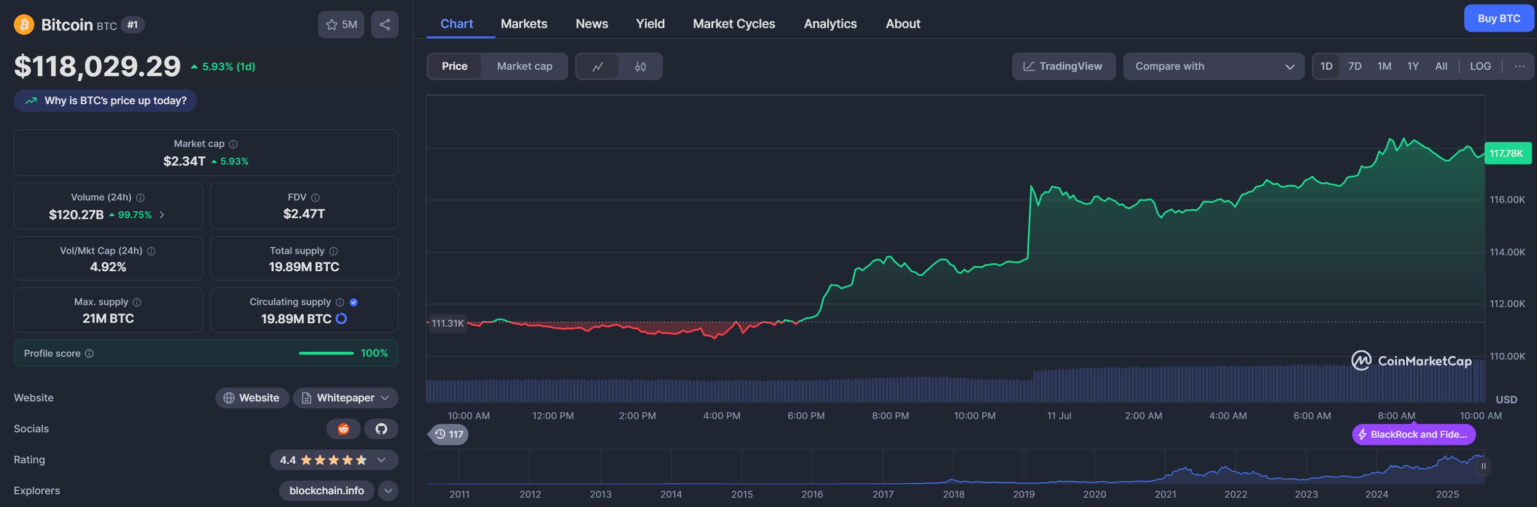Open the Markets tab
This screenshot has width=1537, height=507.
[524, 24]
